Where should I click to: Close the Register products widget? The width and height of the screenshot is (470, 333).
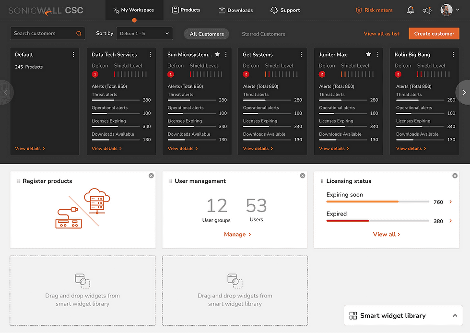pyautogui.click(x=151, y=176)
